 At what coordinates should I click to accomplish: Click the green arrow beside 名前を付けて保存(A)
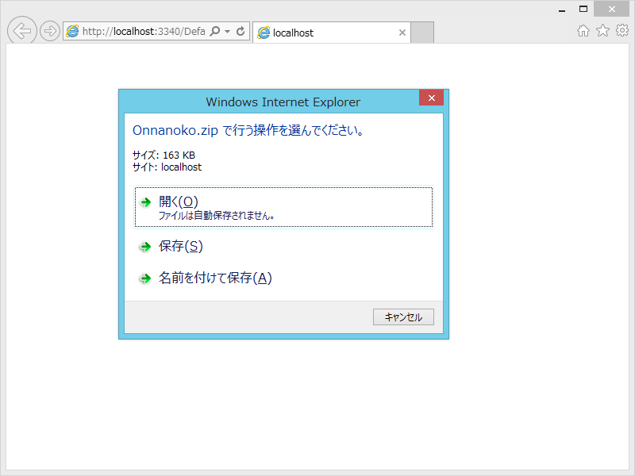(x=145, y=278)
